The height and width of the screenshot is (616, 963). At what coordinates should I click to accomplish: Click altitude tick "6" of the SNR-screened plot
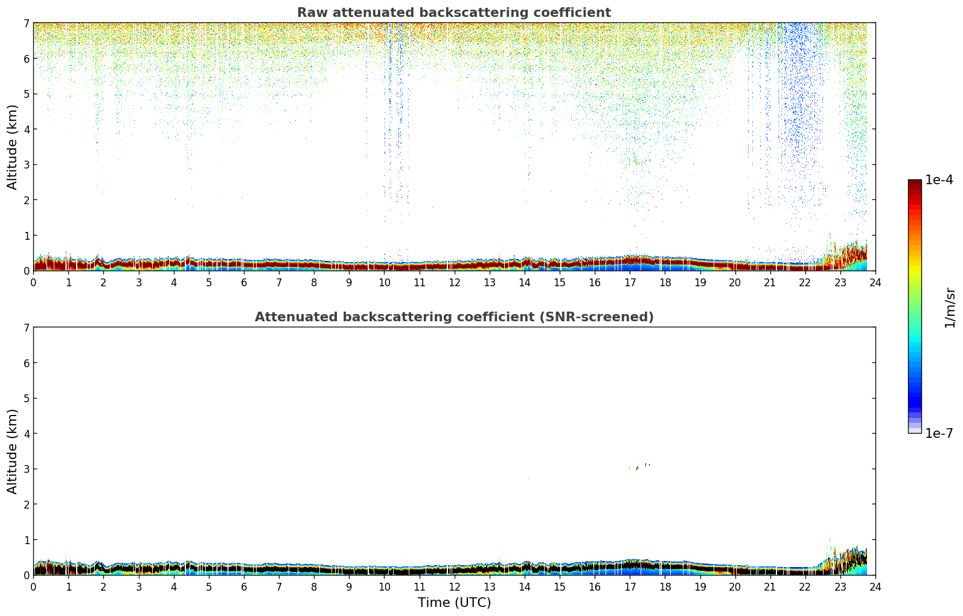[26, 363]
